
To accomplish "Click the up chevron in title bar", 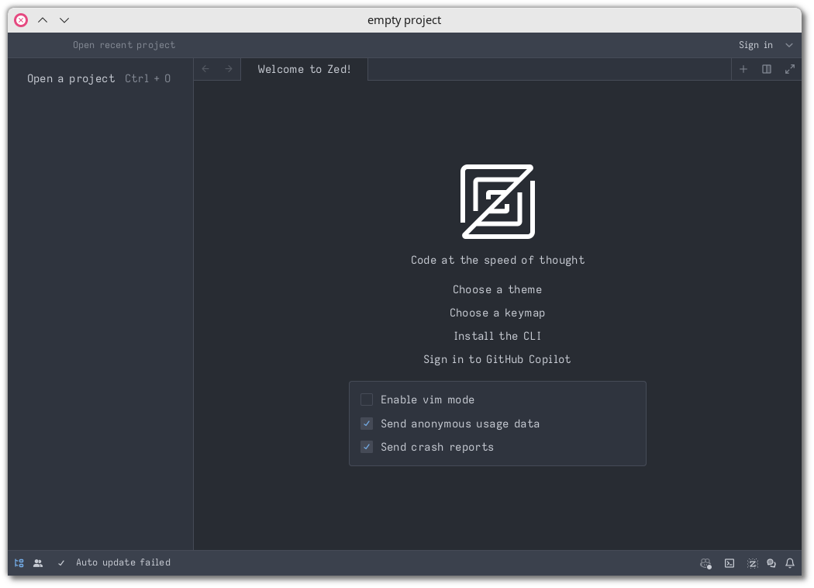I will (x=43, y=20).
